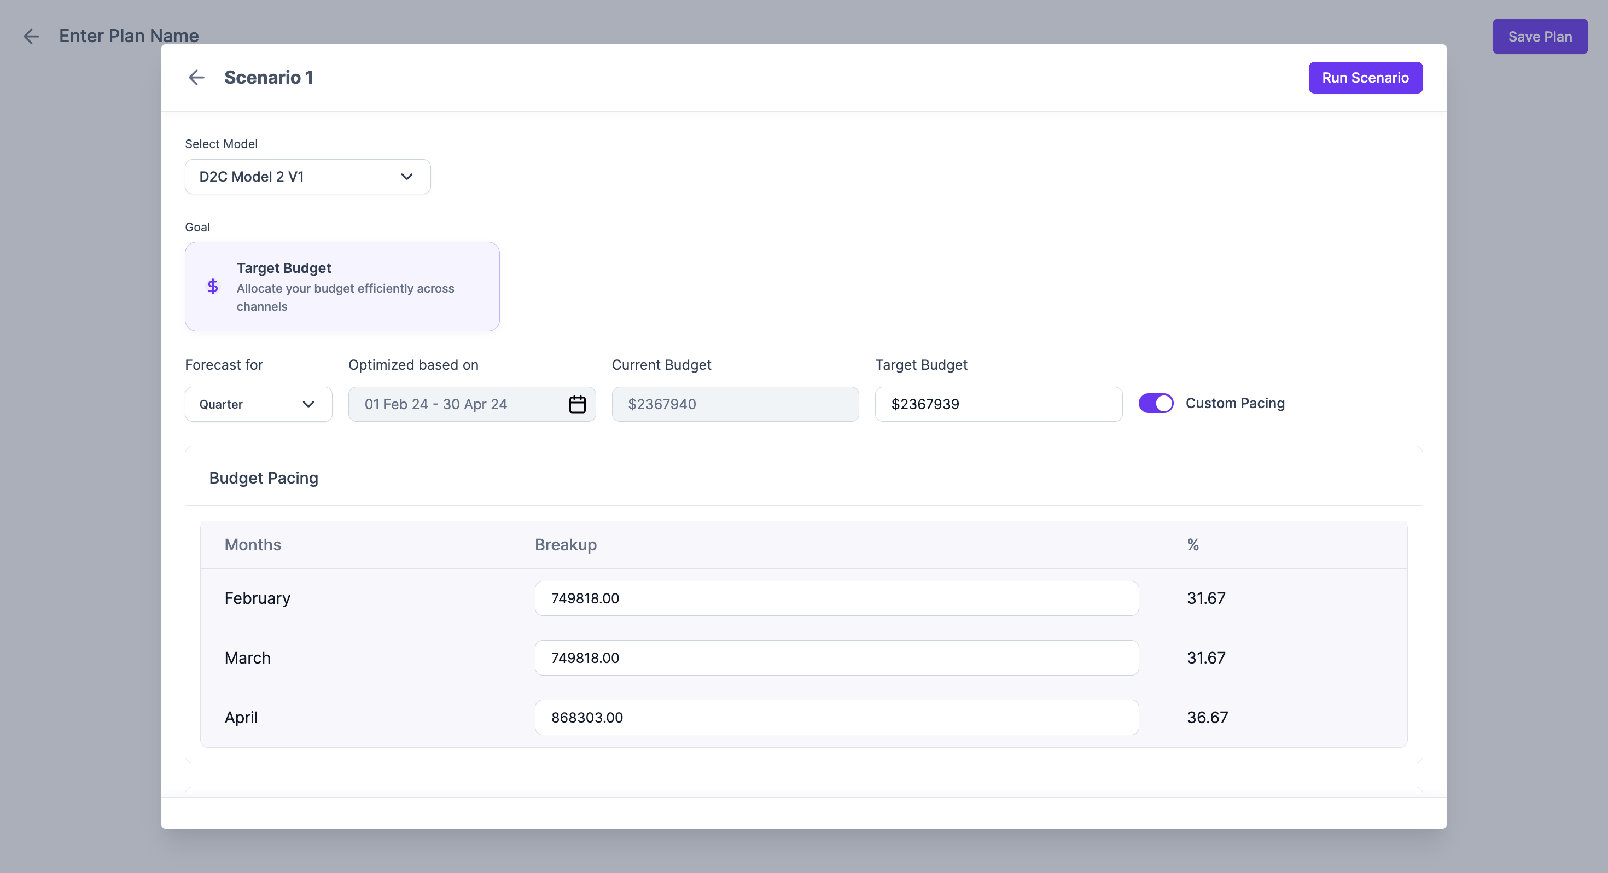This screenshot has width=1608, height=873.
Task: Open the Optimized based on date picker
Action: pyautogui.click(x=472, y=404)
